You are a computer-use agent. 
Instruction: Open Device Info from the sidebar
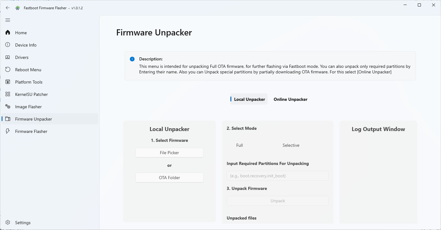click(7, 45)
